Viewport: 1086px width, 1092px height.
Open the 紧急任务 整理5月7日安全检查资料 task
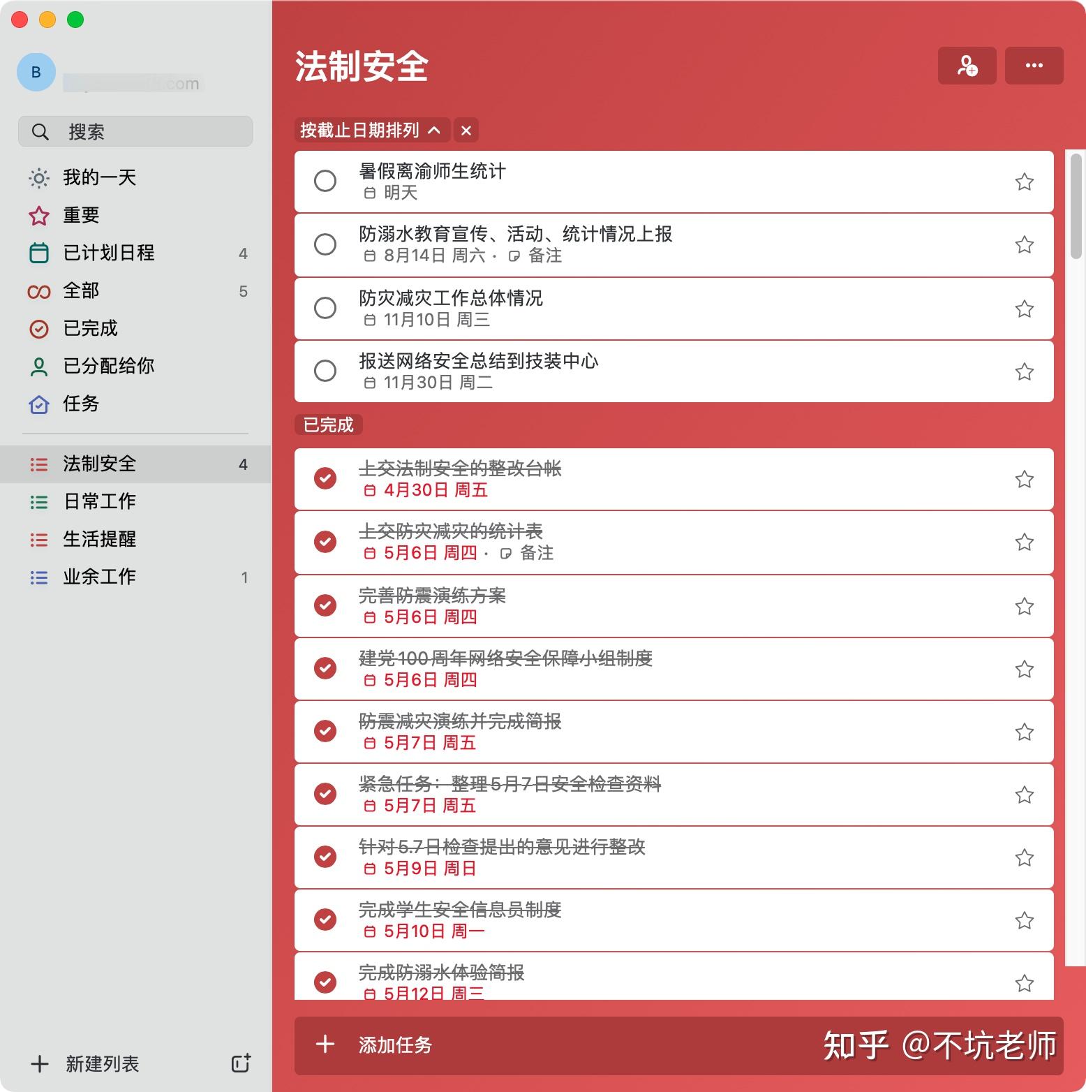[674, 795]
